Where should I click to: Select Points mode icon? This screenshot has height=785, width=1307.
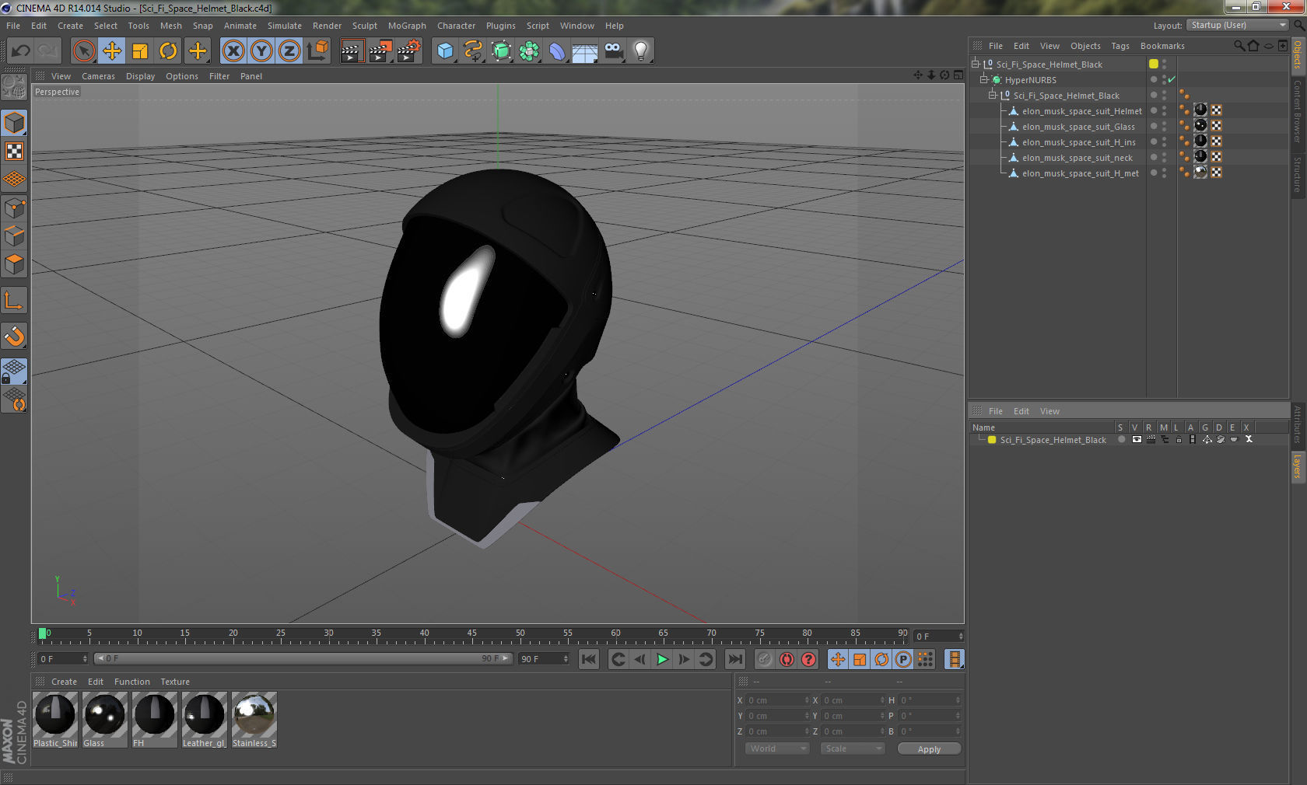point(14,208)
